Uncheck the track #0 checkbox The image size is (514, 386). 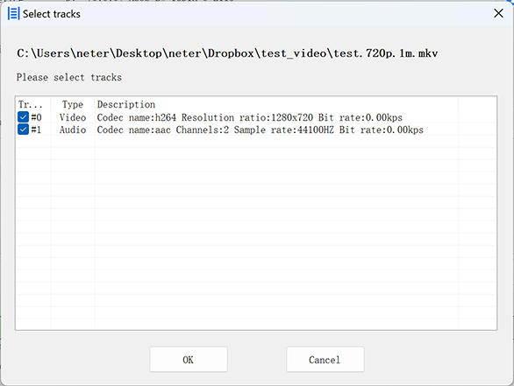point(23,117)
